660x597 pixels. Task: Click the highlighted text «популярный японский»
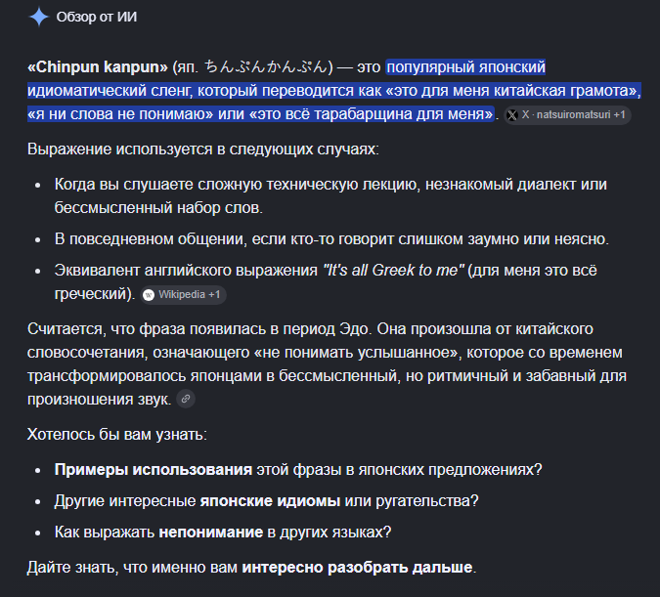(x=466, y=66)
